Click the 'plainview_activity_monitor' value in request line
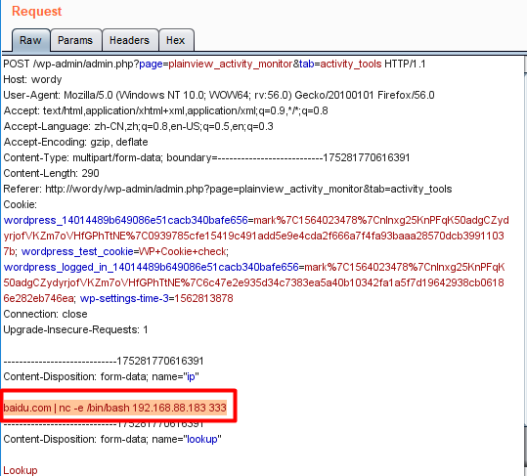The height and width of the screenshot is (476, 527). (x=230, y=64)
